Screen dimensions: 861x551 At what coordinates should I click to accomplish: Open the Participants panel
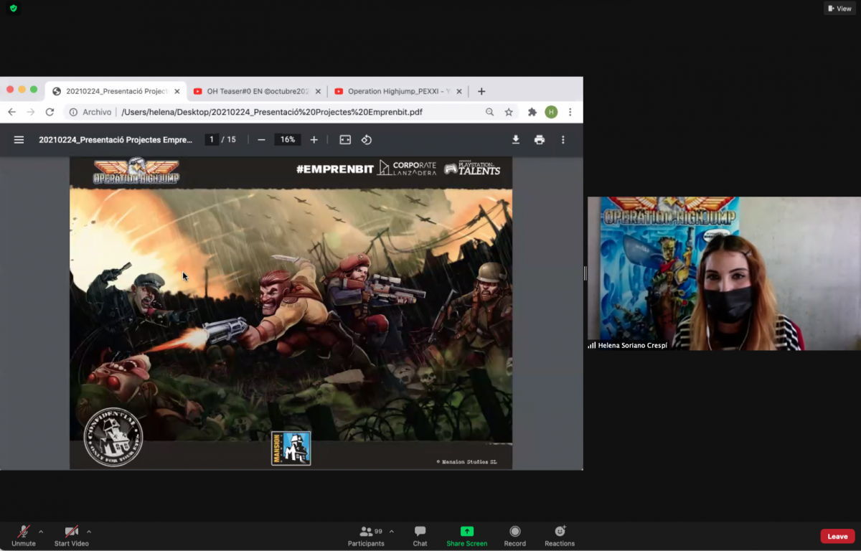pos(366,535)
